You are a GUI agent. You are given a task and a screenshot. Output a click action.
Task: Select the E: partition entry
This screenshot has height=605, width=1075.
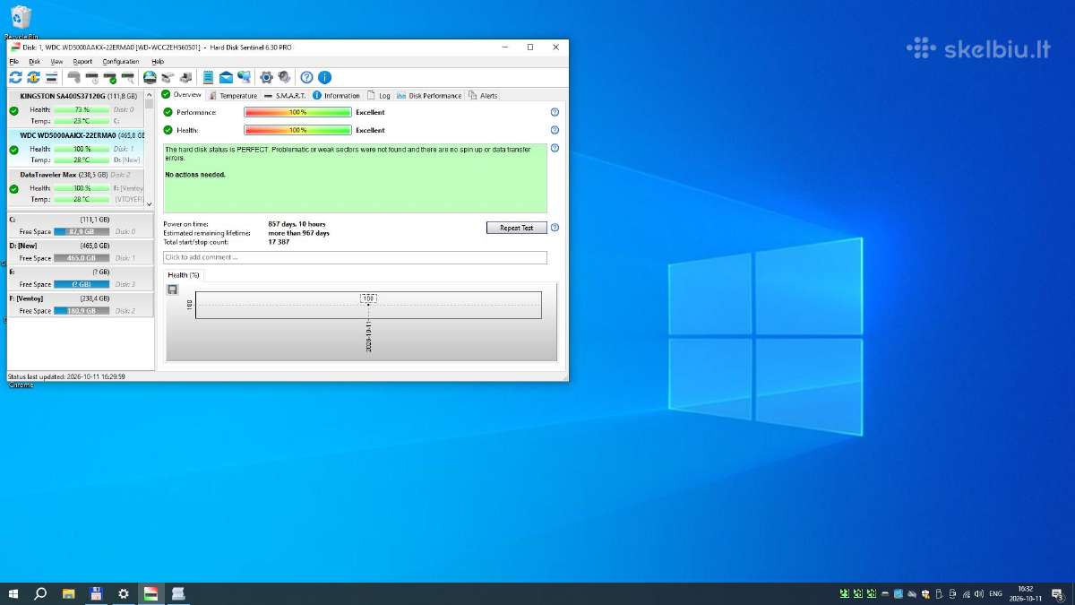80,278
